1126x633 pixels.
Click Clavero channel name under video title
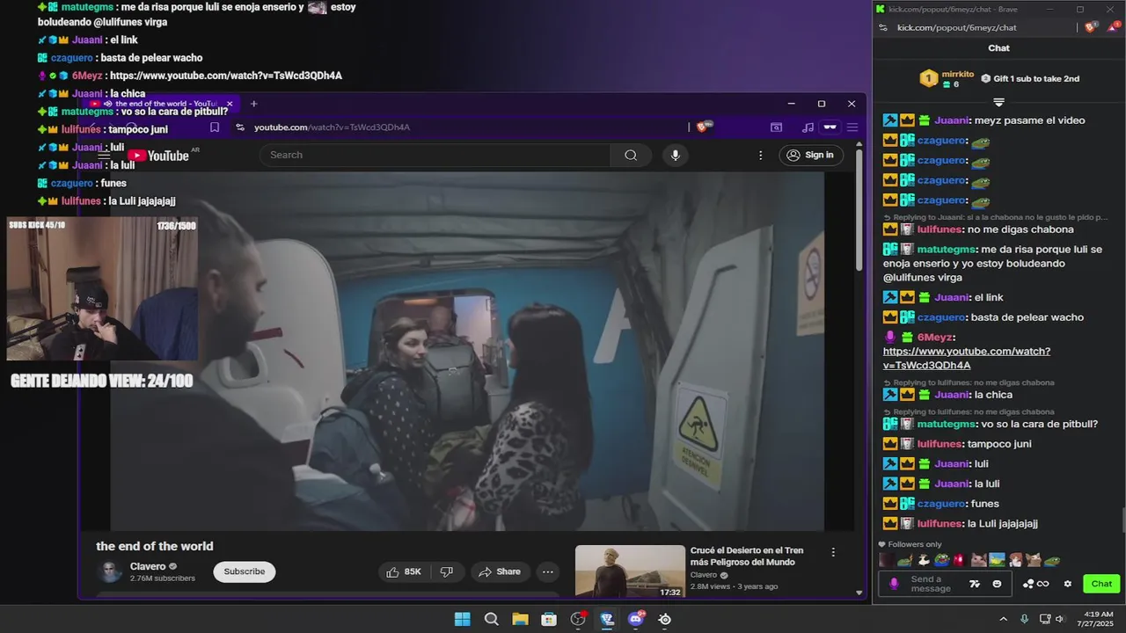pos(148,567)
